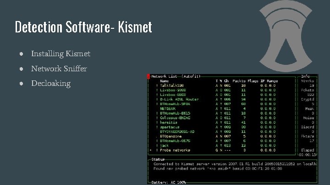Click the grey Kismet logo graphic
330x185 pixels.
286,36
